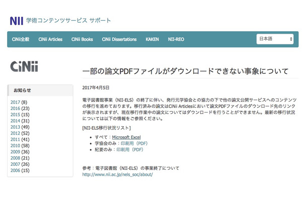Screen dimensions: 307x201
Task: Click the CiNii logo in sidebar
Action: click(x=25, y=67)
